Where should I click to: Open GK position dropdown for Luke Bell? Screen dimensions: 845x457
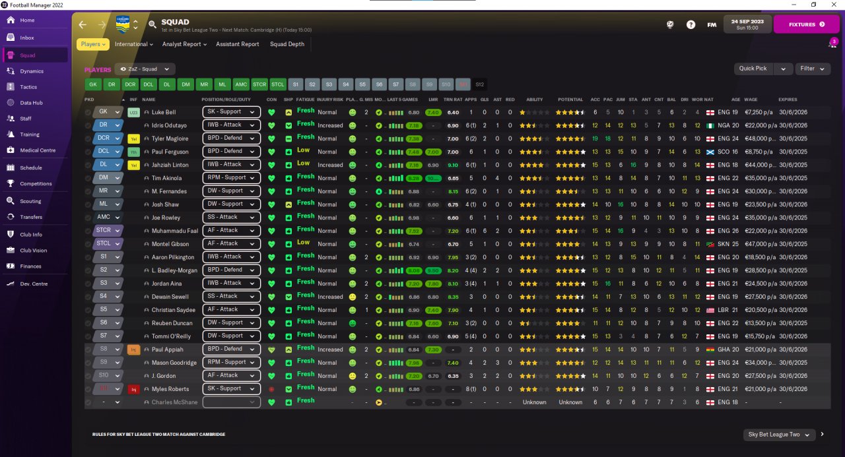[108, 112]
